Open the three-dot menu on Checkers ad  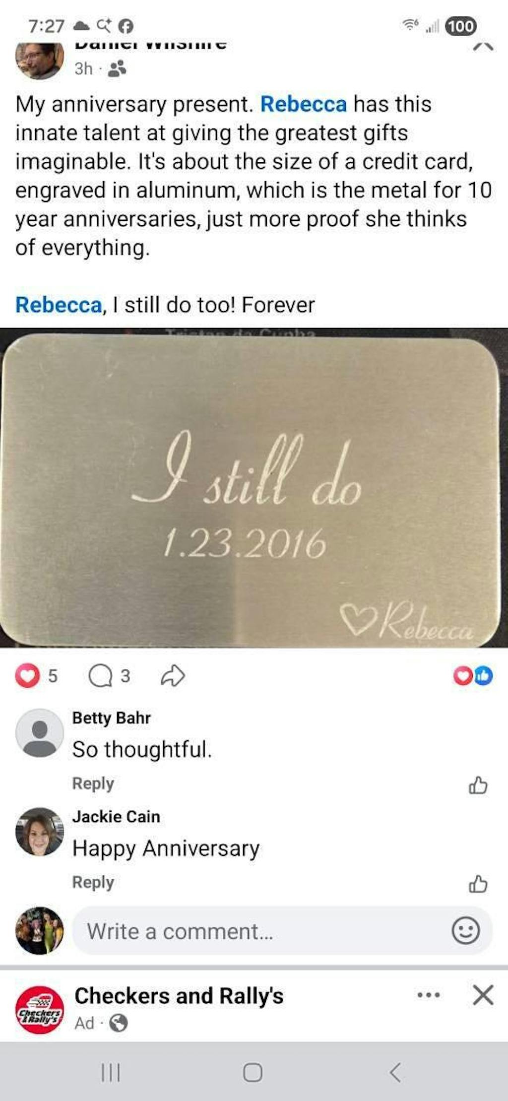[429, 995]
